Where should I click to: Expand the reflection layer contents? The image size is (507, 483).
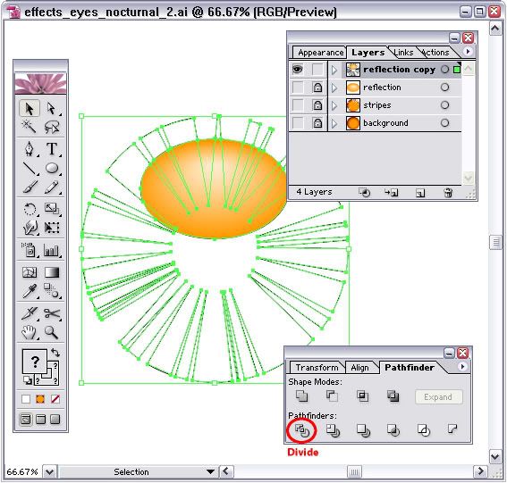tap(334, 87)
